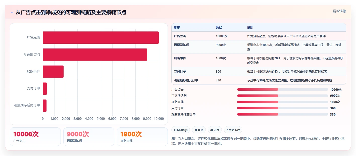Click the 漏斗转化 tag in the header

(339, 11)
